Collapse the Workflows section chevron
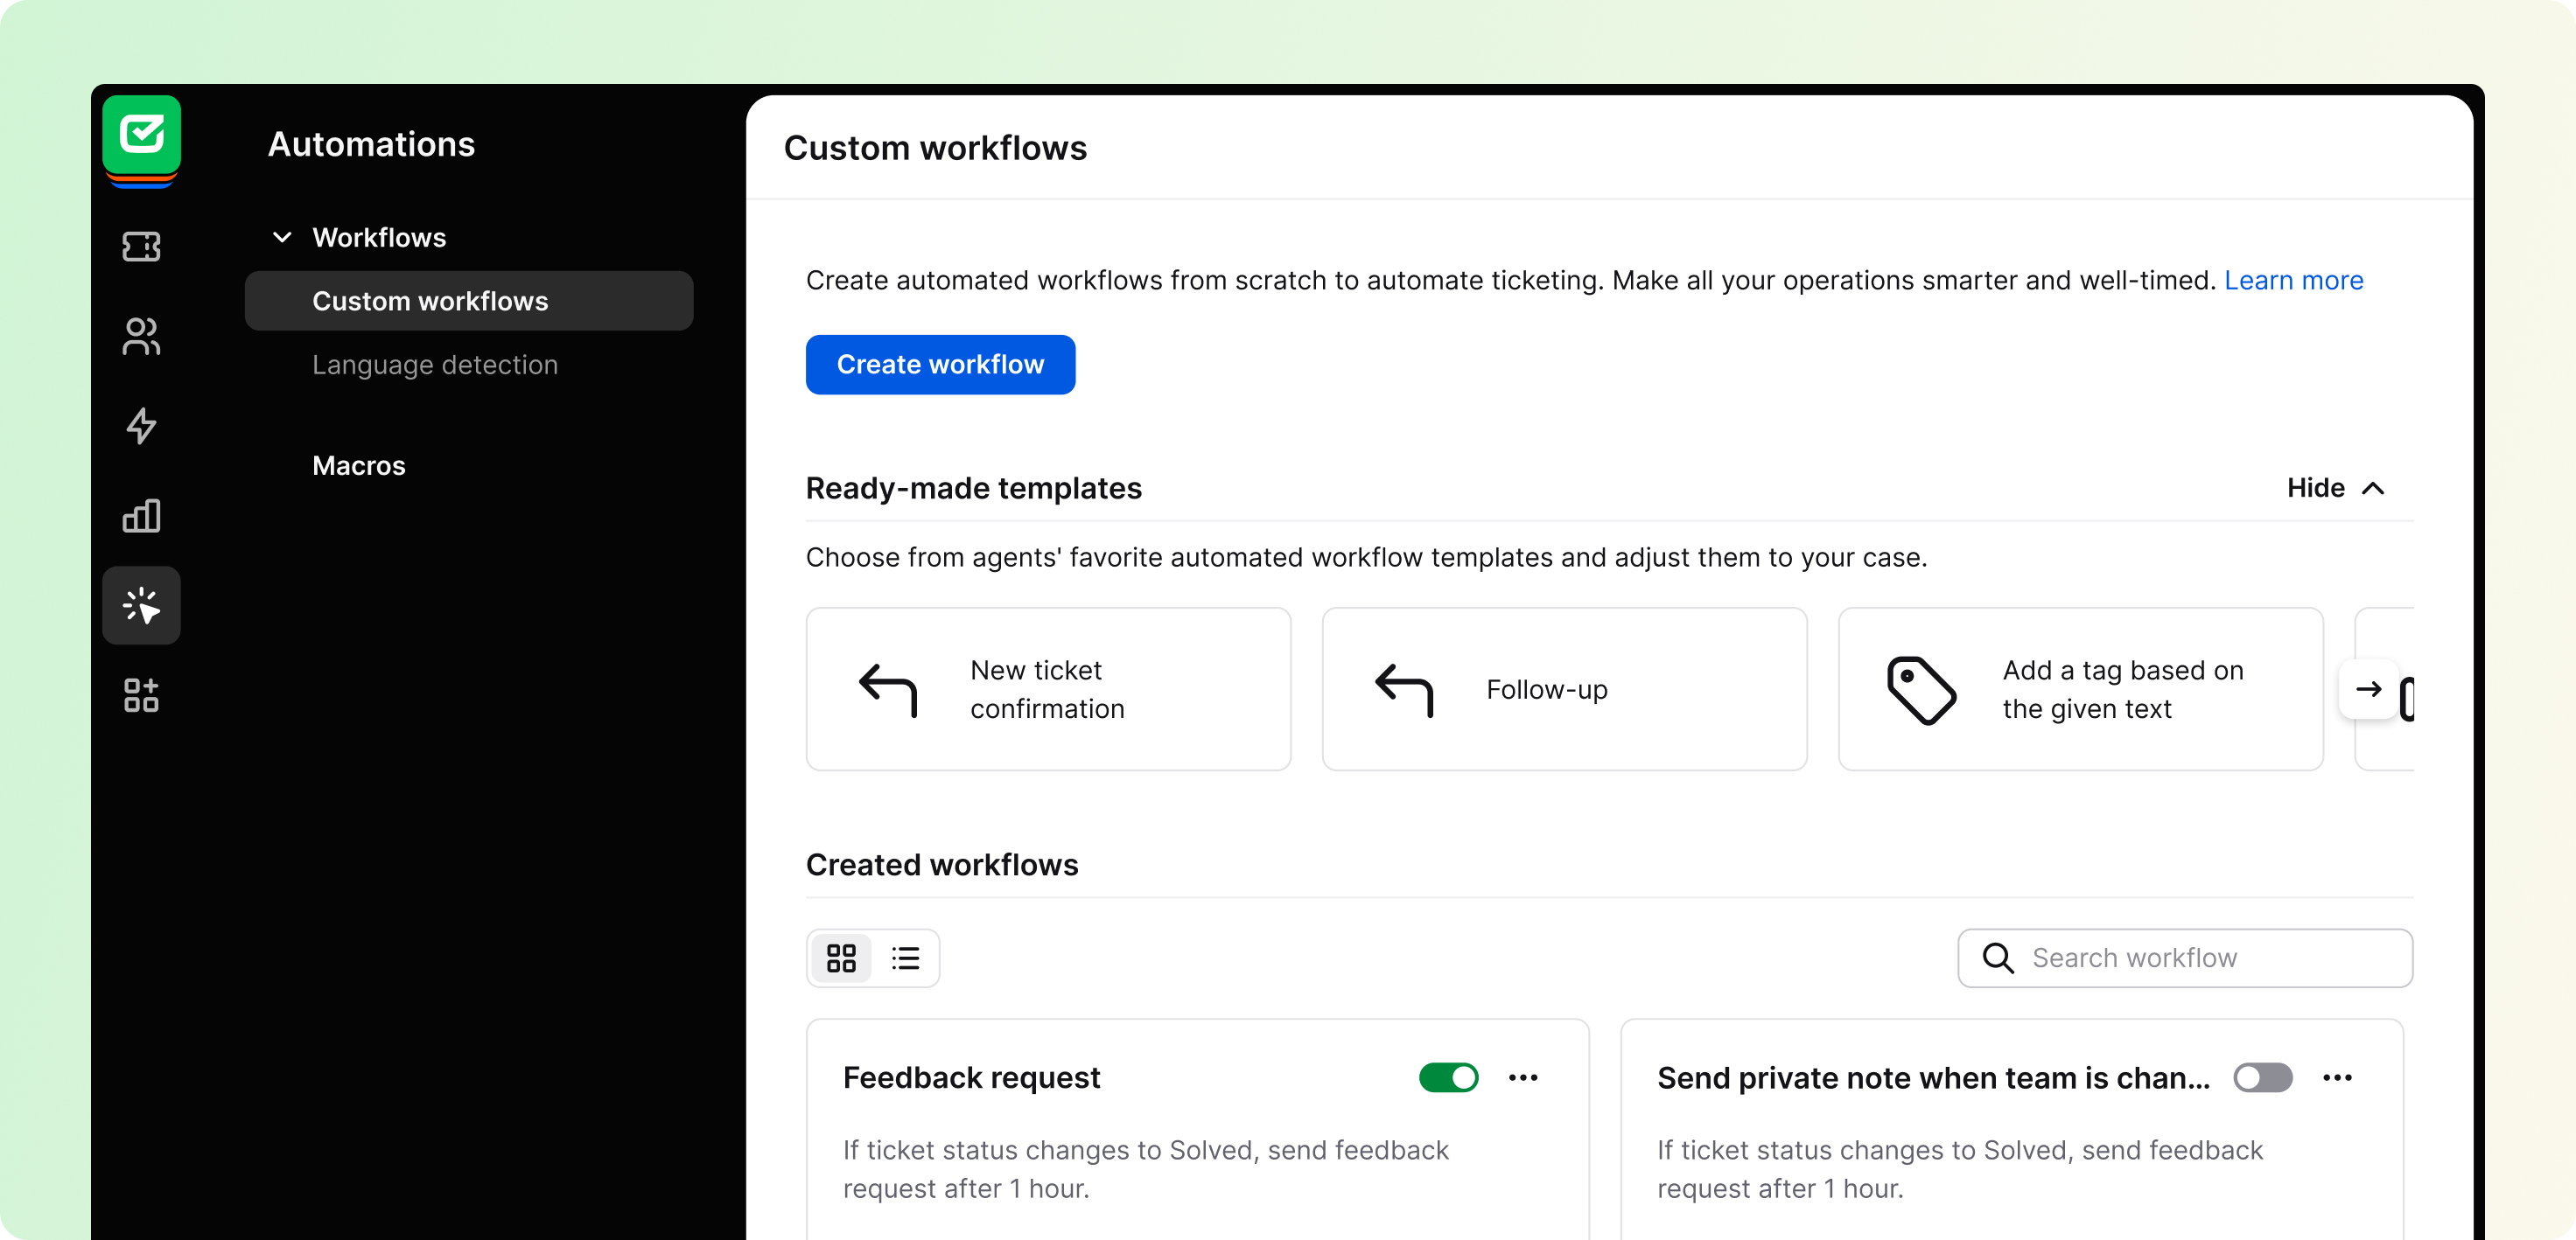The width and height of the screenshot is (2576, 1240). tap(282, 238)
